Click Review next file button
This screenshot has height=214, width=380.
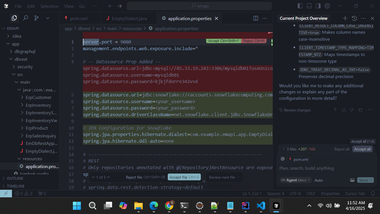[224, 177]
